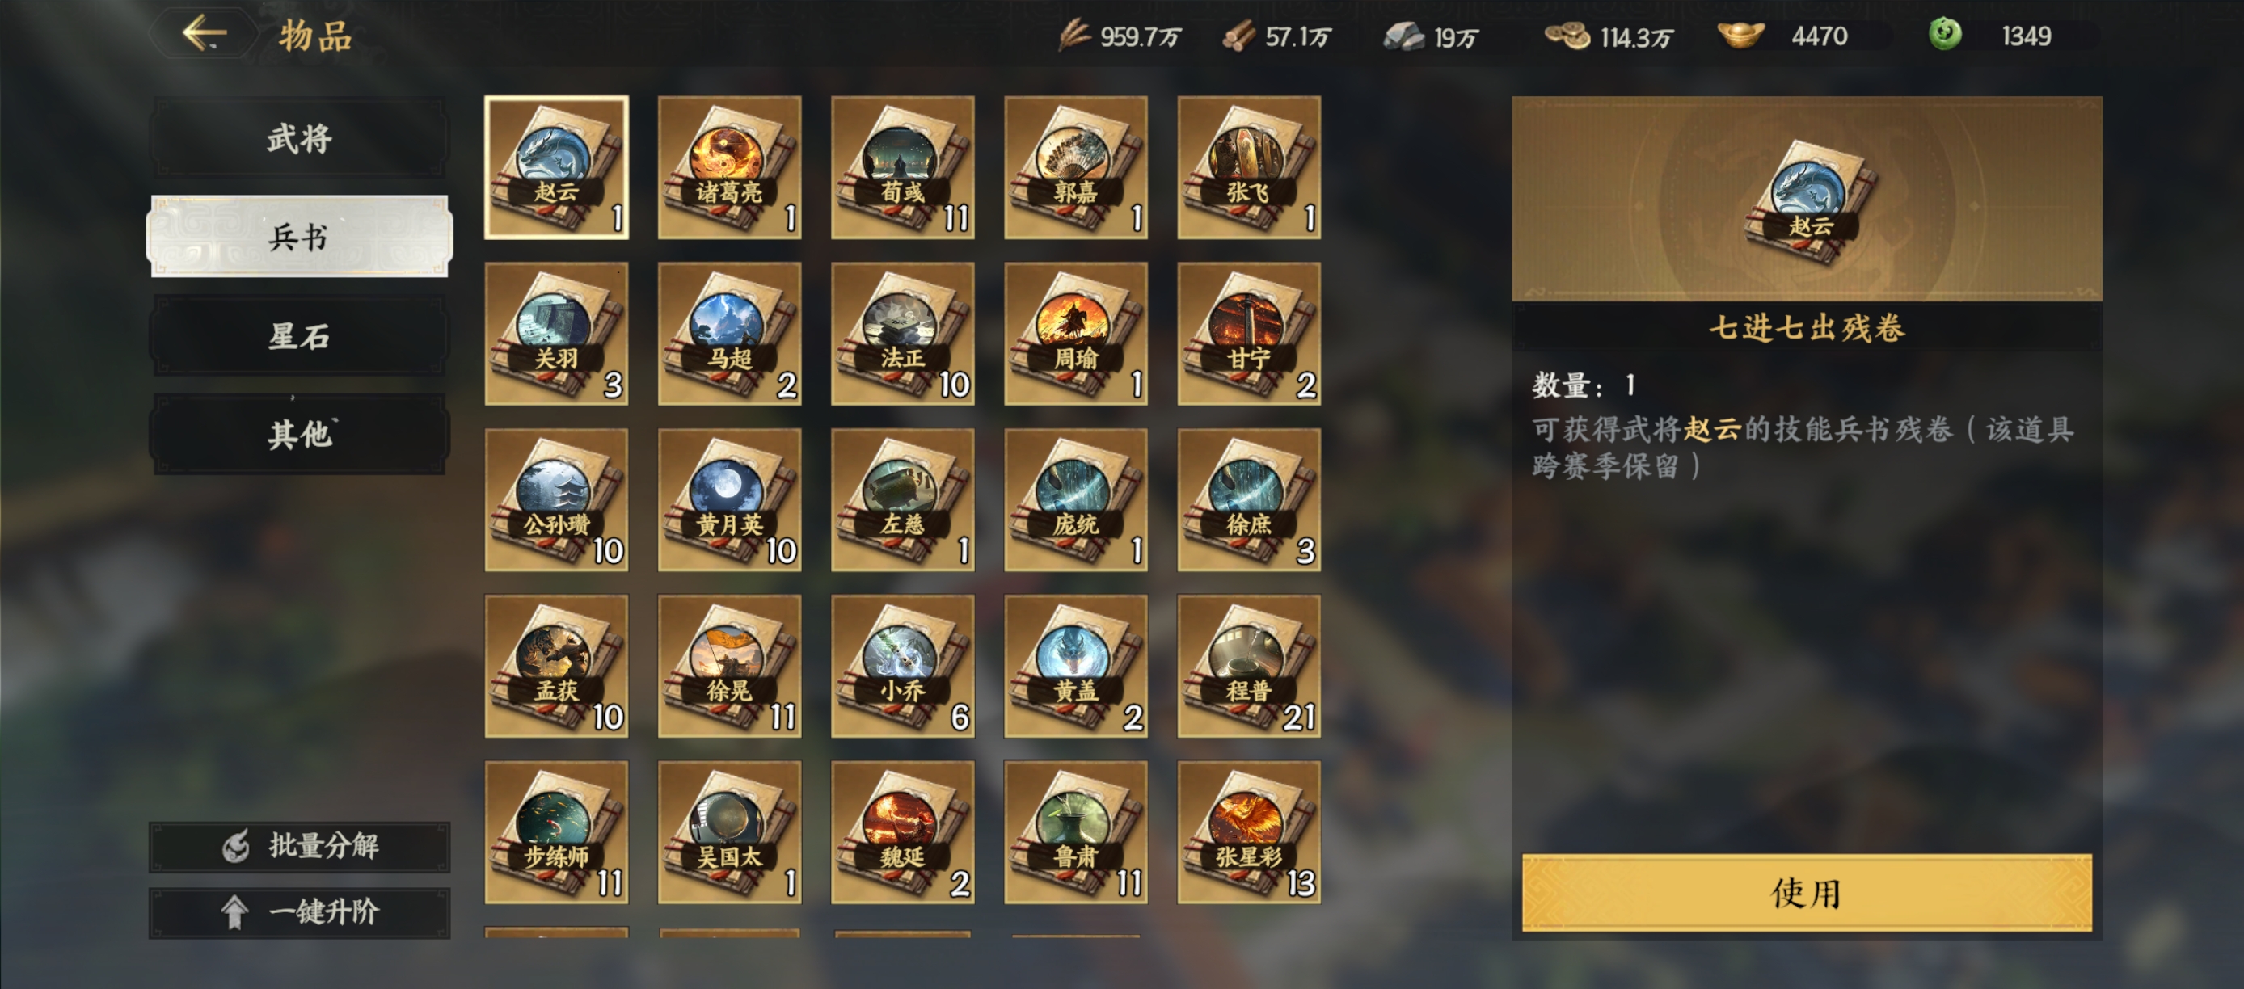2244x989 pixels.
Task: Go back using the arrow icon
Action: (x=205, y=34)
